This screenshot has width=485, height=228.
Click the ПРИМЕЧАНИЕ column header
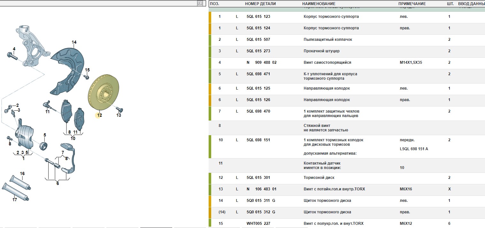(x=412, y=4)
